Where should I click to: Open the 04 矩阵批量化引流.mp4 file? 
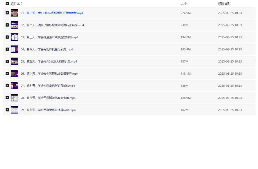47,49
